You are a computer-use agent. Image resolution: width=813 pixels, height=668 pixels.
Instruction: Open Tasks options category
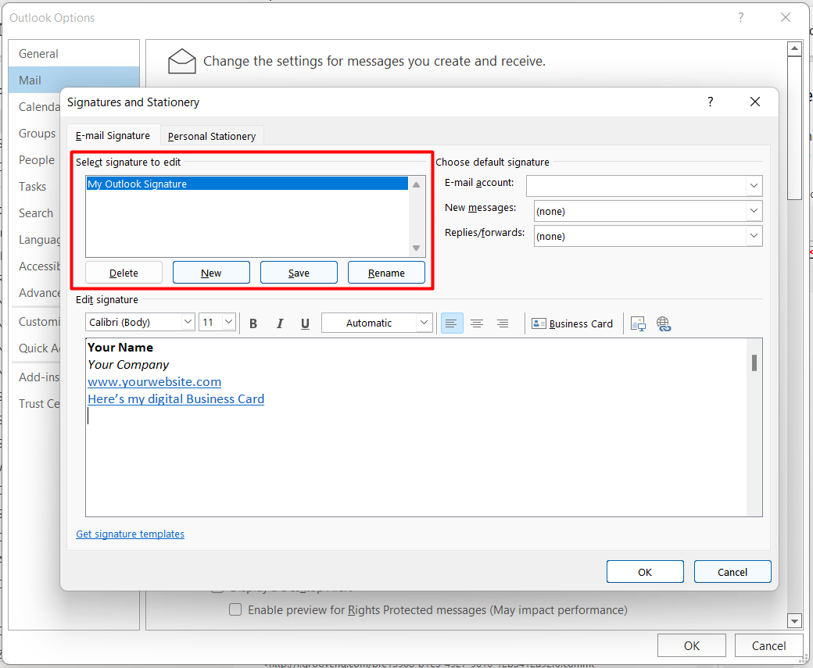(x=32, y=187)
